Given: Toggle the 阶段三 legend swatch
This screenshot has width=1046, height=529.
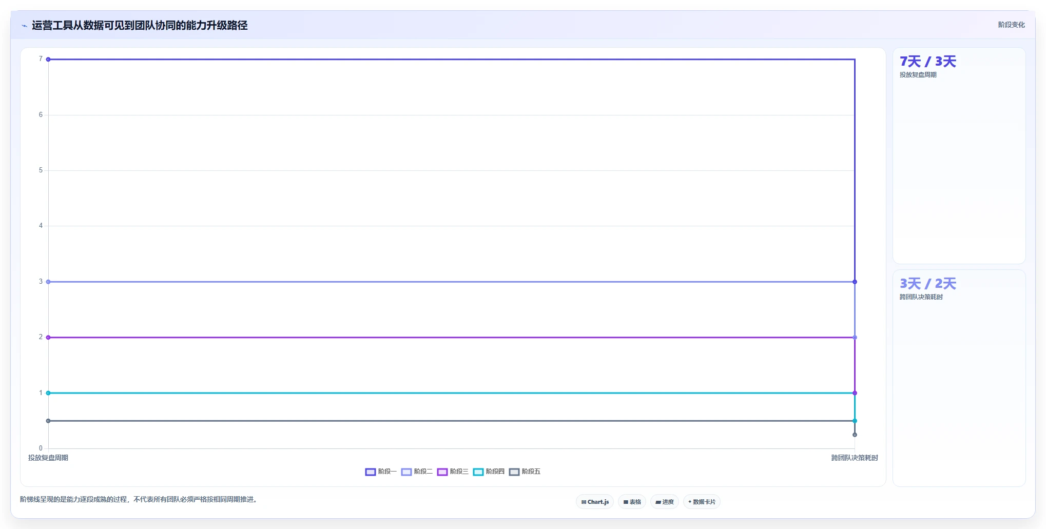Looking at the screenshot, I should pyautogui.click(x=442, y=472).
